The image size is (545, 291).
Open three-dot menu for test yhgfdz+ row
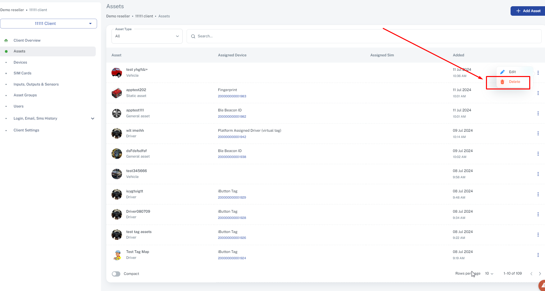click(538, 73)
